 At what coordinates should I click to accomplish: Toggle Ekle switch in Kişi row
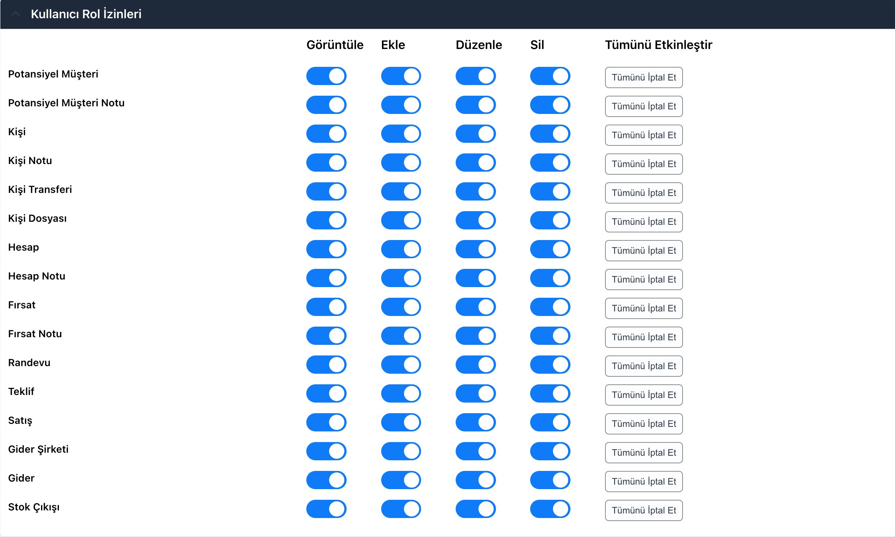pyautogui.click(x=401, y=134)
